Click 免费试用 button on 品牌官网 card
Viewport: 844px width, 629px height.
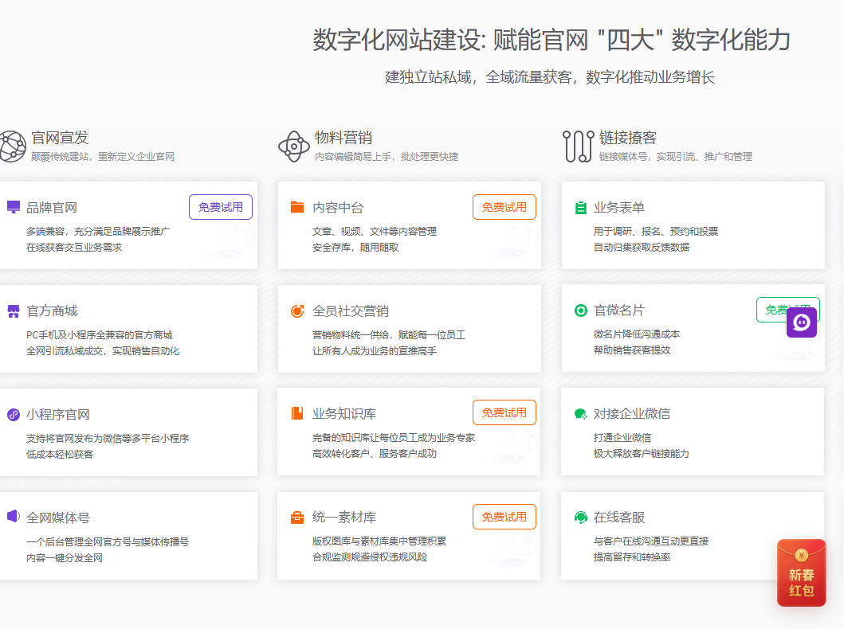pyautogui.click(x=221, y=207)
